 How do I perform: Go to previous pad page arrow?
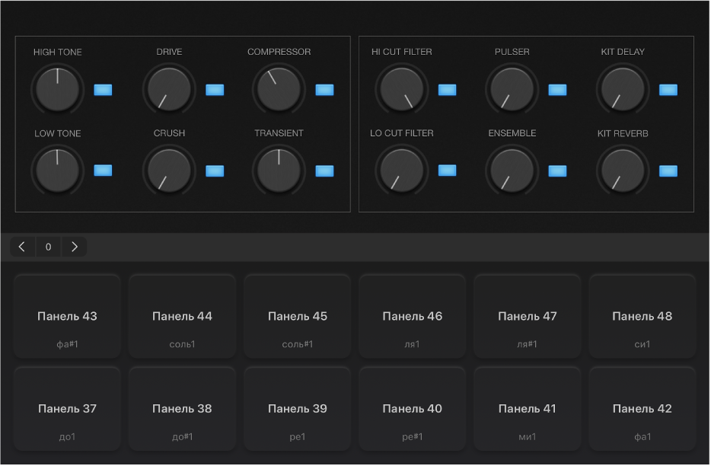[x=22, y=247]
